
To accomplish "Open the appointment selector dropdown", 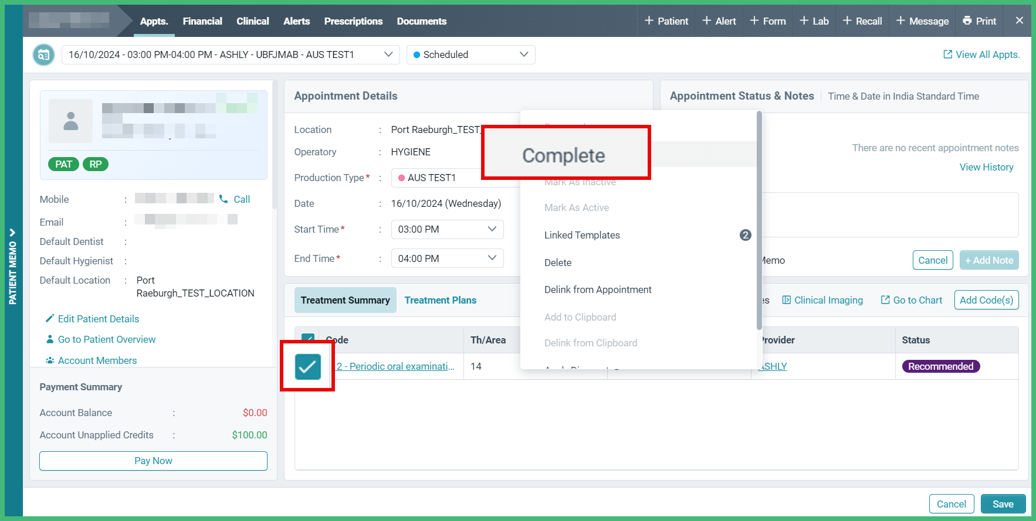I will 231,55.
